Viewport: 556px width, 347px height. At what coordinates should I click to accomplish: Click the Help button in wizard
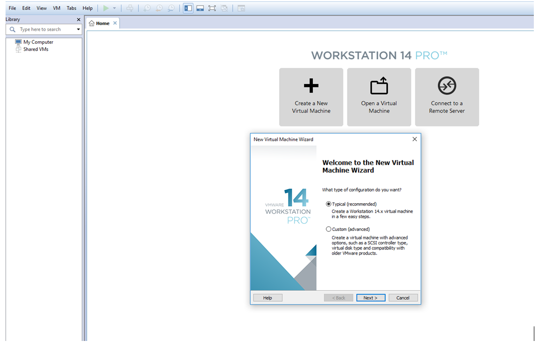(268, 298)
